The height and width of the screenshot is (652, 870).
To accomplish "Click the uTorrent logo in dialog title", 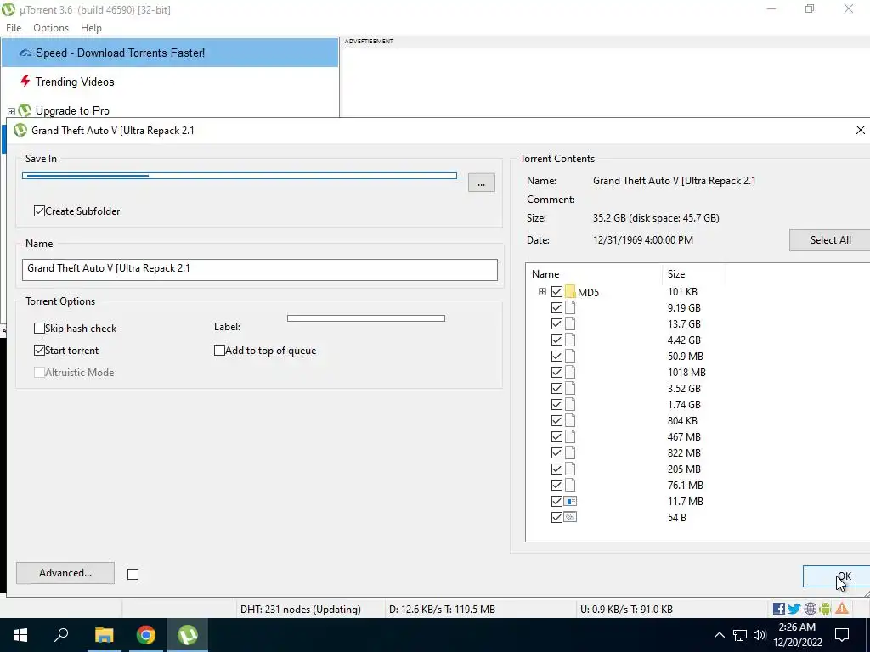I will pyautogui.click(x=20, y=130).
